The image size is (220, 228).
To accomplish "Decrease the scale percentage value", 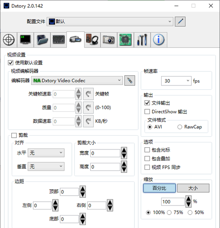I will (x=188, y=205).
